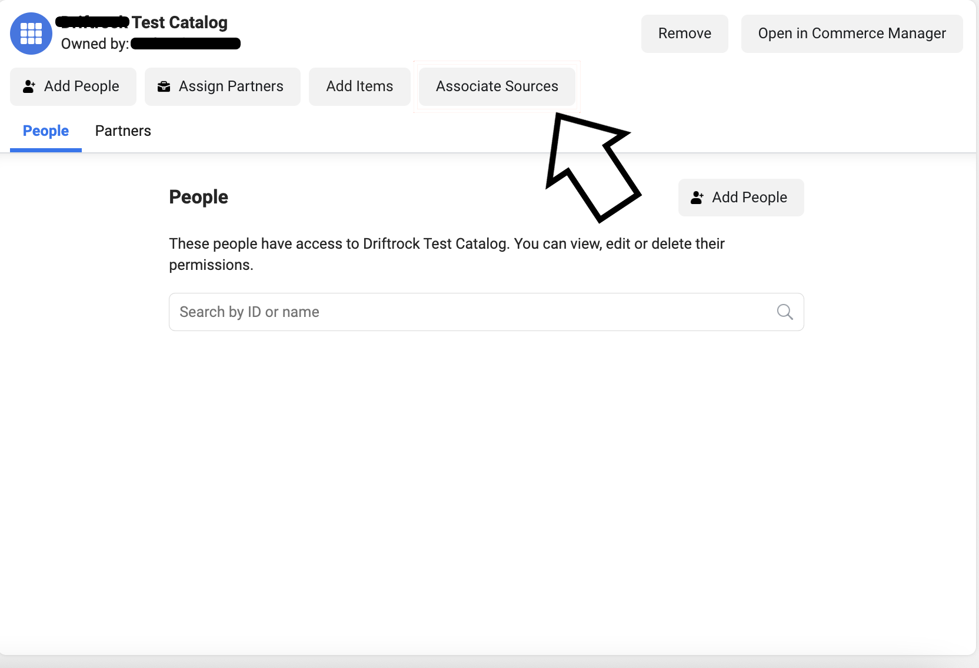Click the redacted owner name after Owned by

(185, 44)
